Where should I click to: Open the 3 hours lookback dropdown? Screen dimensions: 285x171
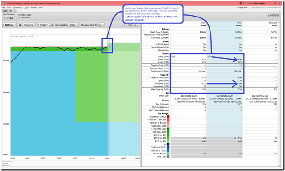tap(29, 25)
